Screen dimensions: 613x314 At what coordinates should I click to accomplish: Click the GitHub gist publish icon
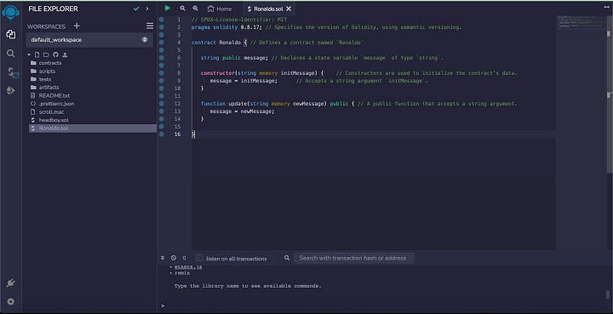[55, 54]
